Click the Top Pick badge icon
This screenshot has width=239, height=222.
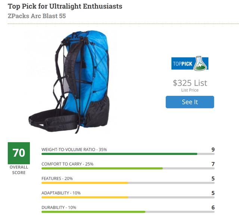[190, 63]
